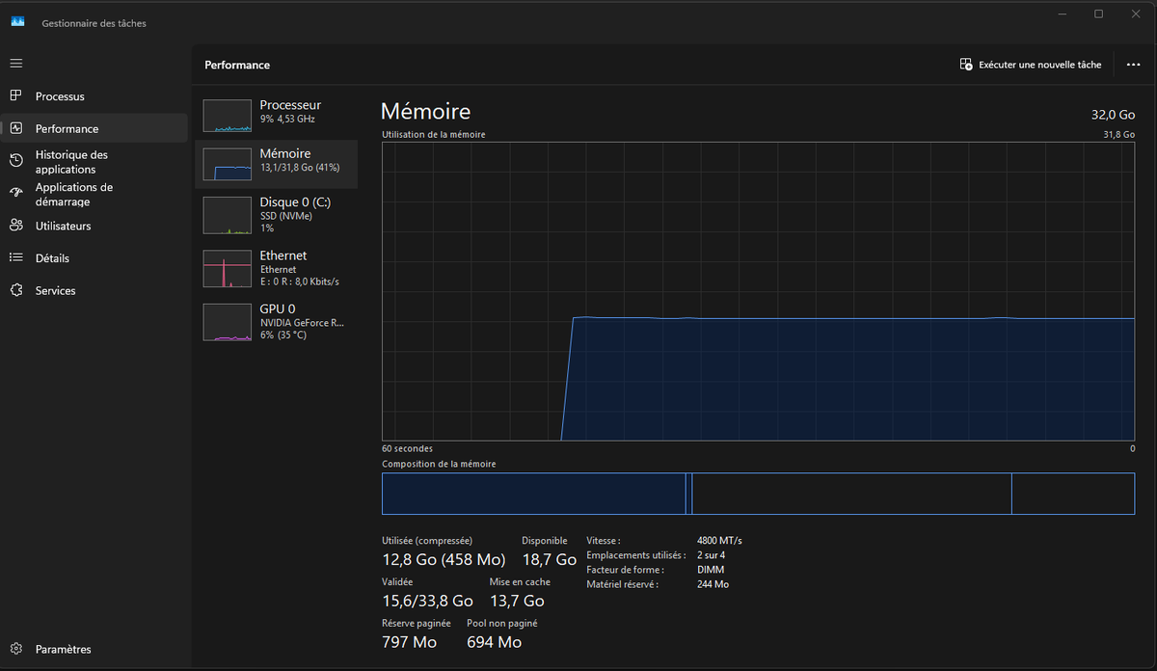Click the Processeur label in resource list
Screen dimensions: 1157x671
[290, 105]
